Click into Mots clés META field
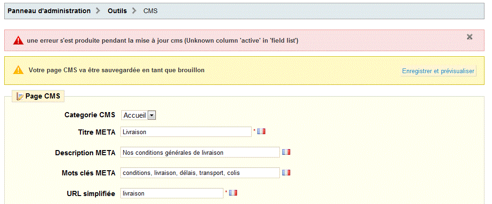 tap(200, 173)
